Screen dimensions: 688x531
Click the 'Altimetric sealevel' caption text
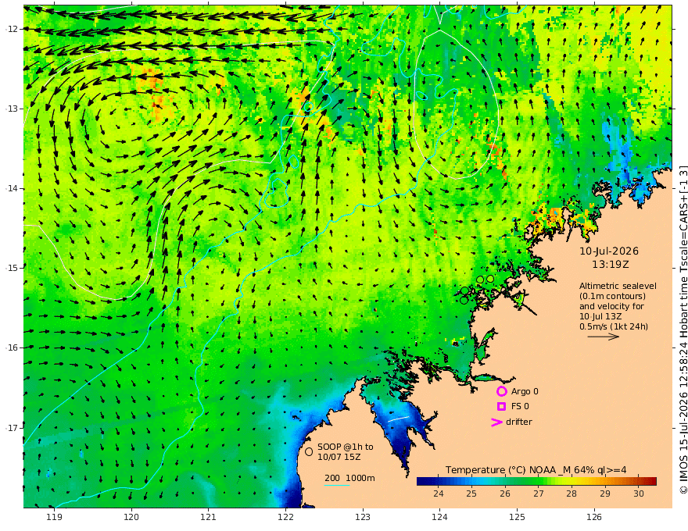pyautogui.click(x=618, y=286)
